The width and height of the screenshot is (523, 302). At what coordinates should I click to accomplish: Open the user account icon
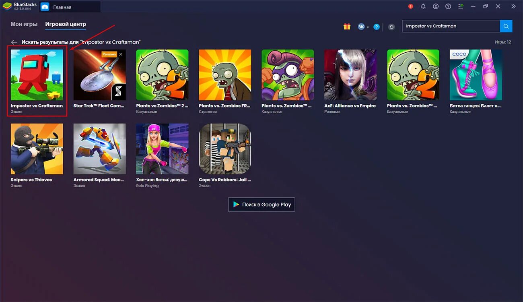click(436, 6)
